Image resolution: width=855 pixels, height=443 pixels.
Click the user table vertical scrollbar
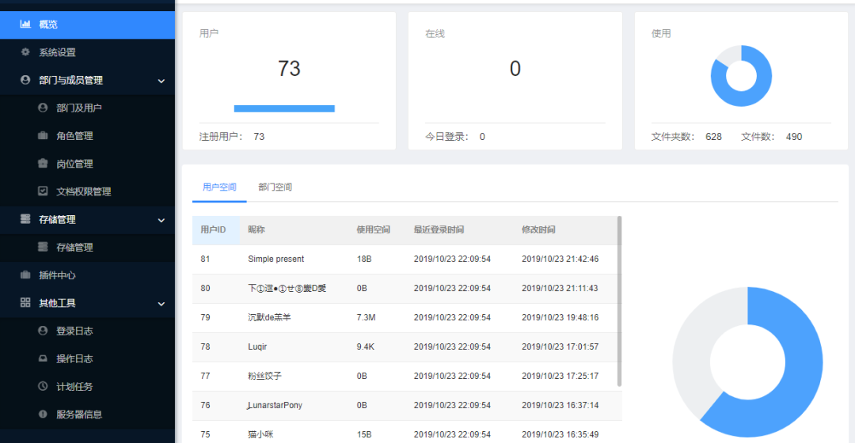point(619,301)
